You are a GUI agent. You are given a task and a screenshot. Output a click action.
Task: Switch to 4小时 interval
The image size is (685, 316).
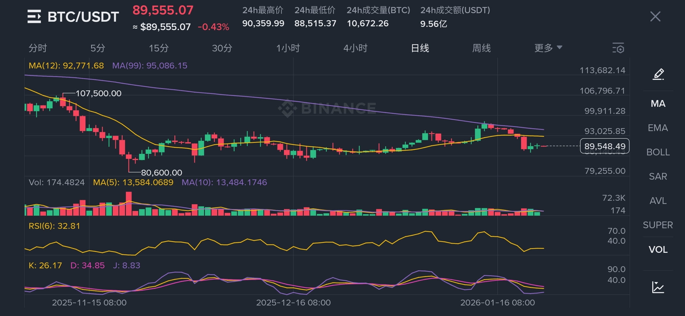pos(355,48)
